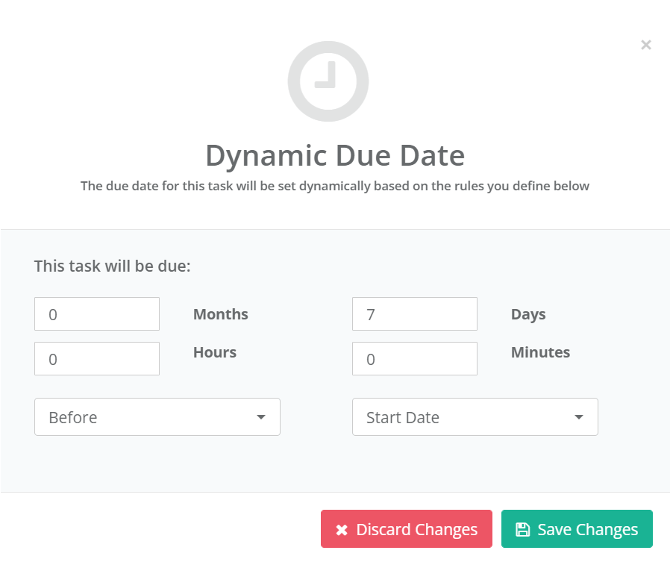Open the Start Date dropdown
The image size is (670, 565).
(x=475, y=416)
